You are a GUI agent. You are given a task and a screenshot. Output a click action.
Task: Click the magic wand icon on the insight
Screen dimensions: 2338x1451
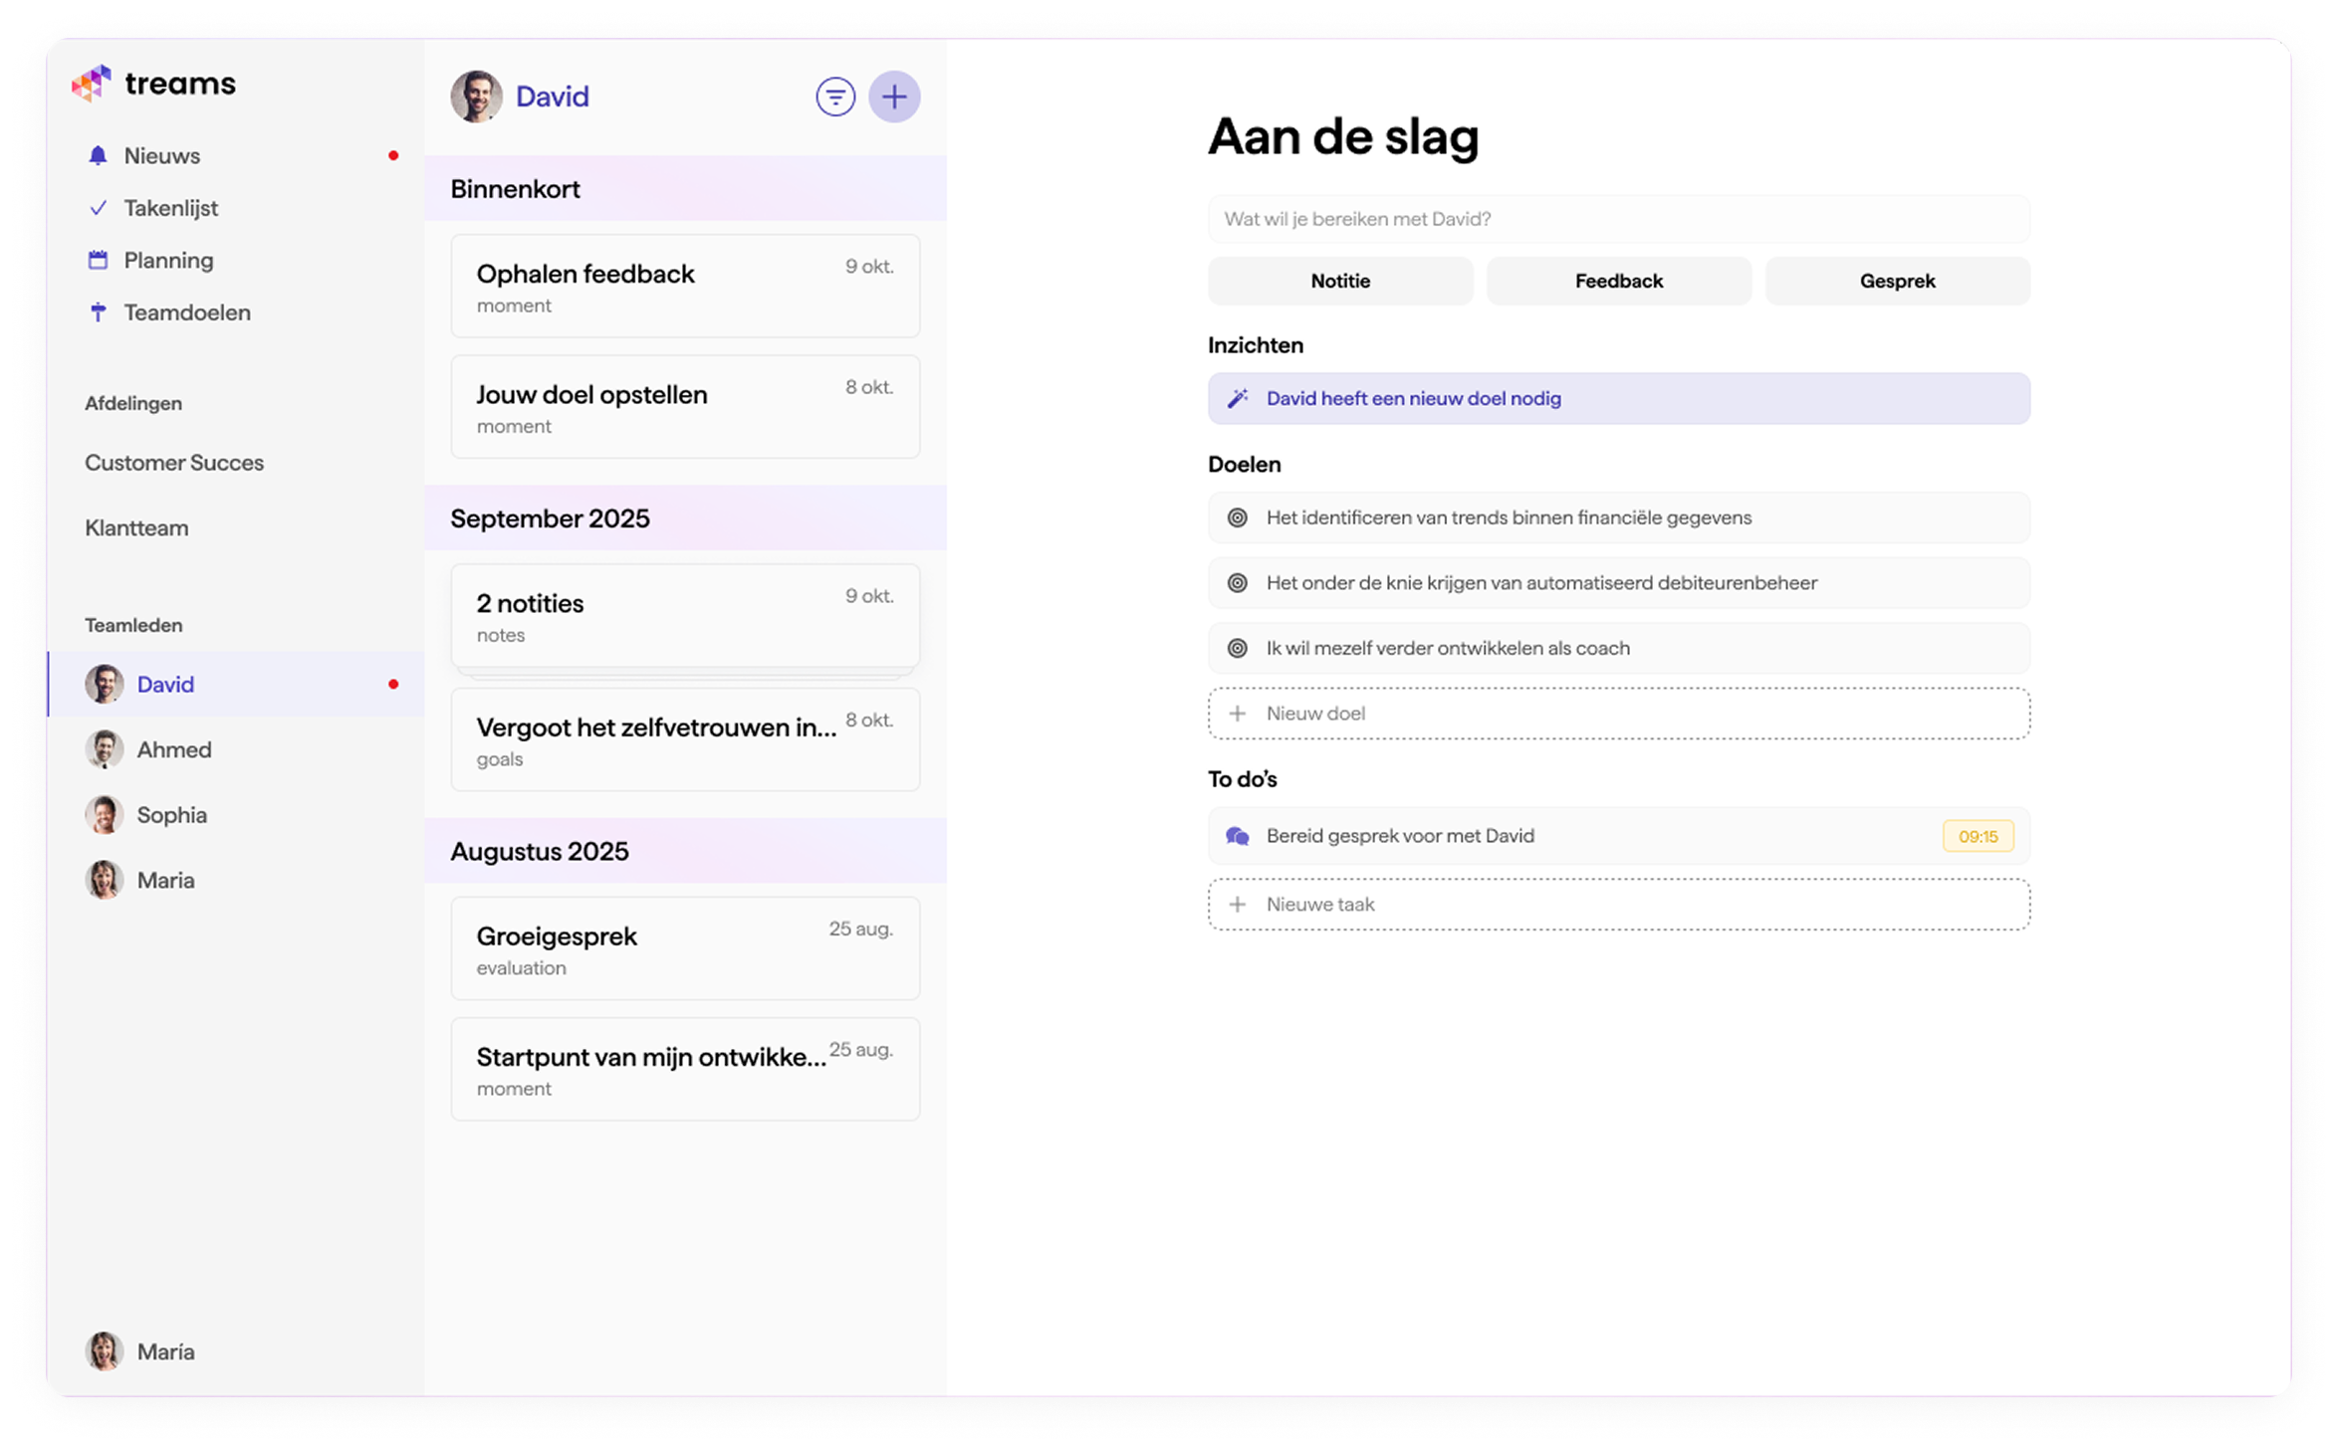tap(1238, 398)
